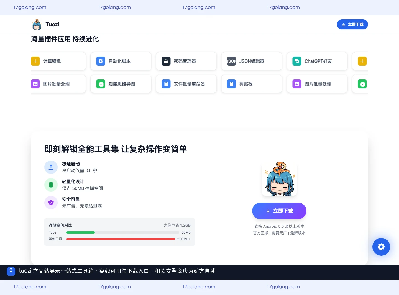Screen dimensions: 399x295
Task: Click the blue document icon for 文件批量重命名
Action: click(166, 84)
